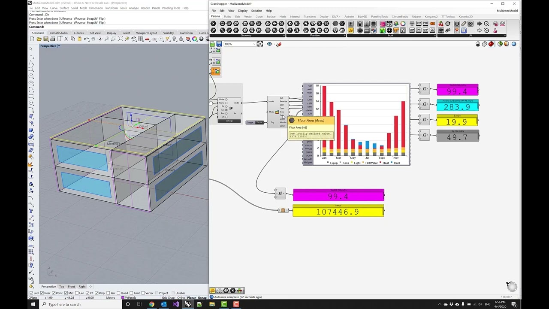This screenshot has width=549, height=309.
Task: Switch to the CPlanes toolbar tab in Rhino
Action: click(x=78, y=33)
